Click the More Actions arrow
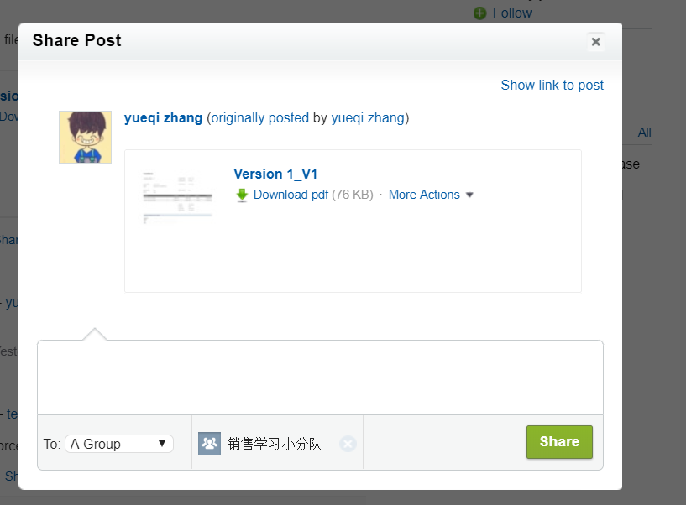 pos(469,195)
